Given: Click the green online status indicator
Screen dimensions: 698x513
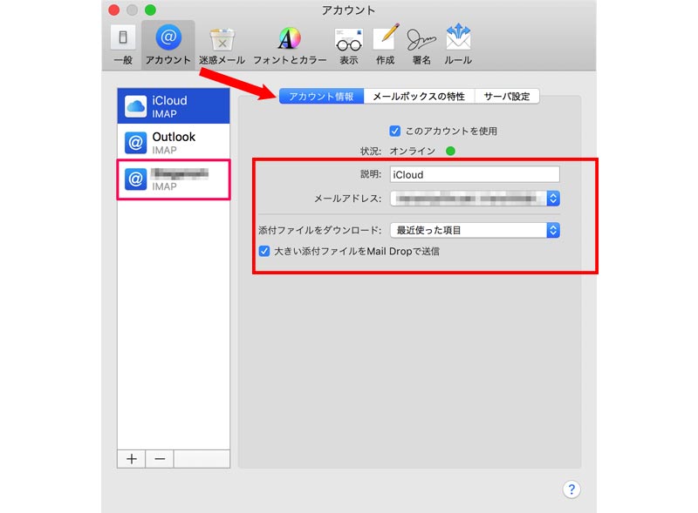Looking at the screenshot, I should click(450, 152).
